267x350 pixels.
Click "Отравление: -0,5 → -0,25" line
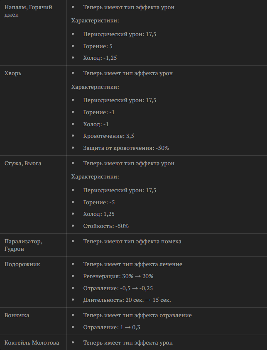point(118,289)
